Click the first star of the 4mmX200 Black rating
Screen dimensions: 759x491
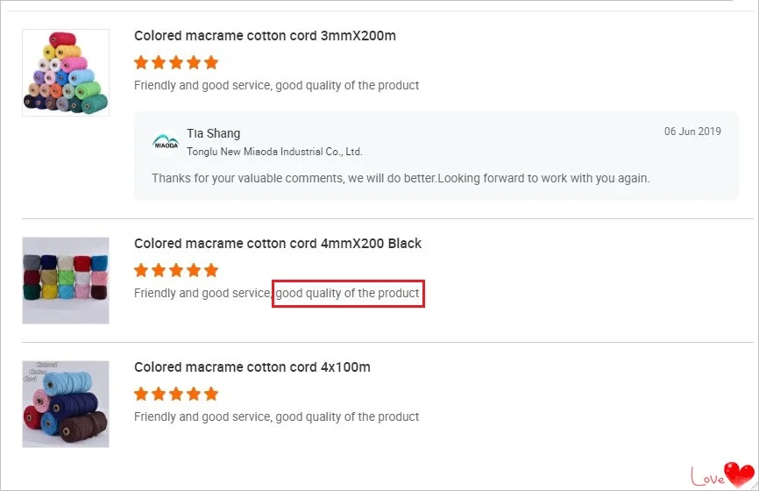(141, 271)
